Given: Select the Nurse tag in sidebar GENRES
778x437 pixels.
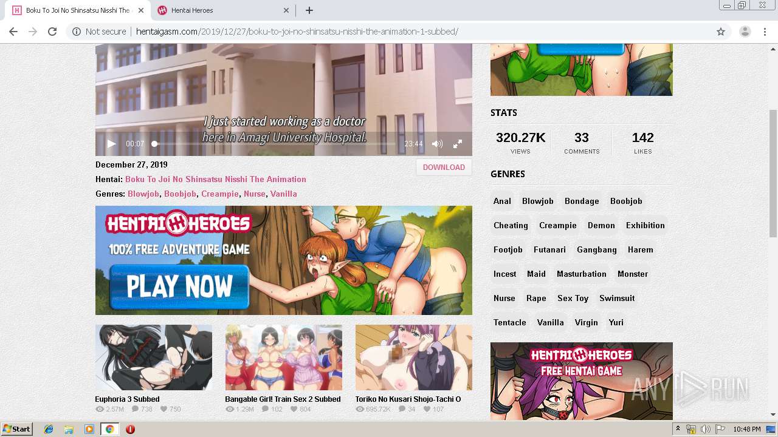Looking at the screenshot, I should click(504, 298).
